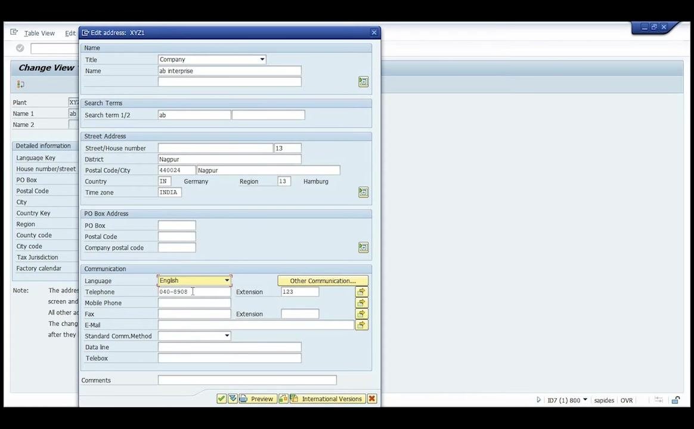Click the Preview button
Viewport: 694px width, 429px height.
[x=258, y=399]
